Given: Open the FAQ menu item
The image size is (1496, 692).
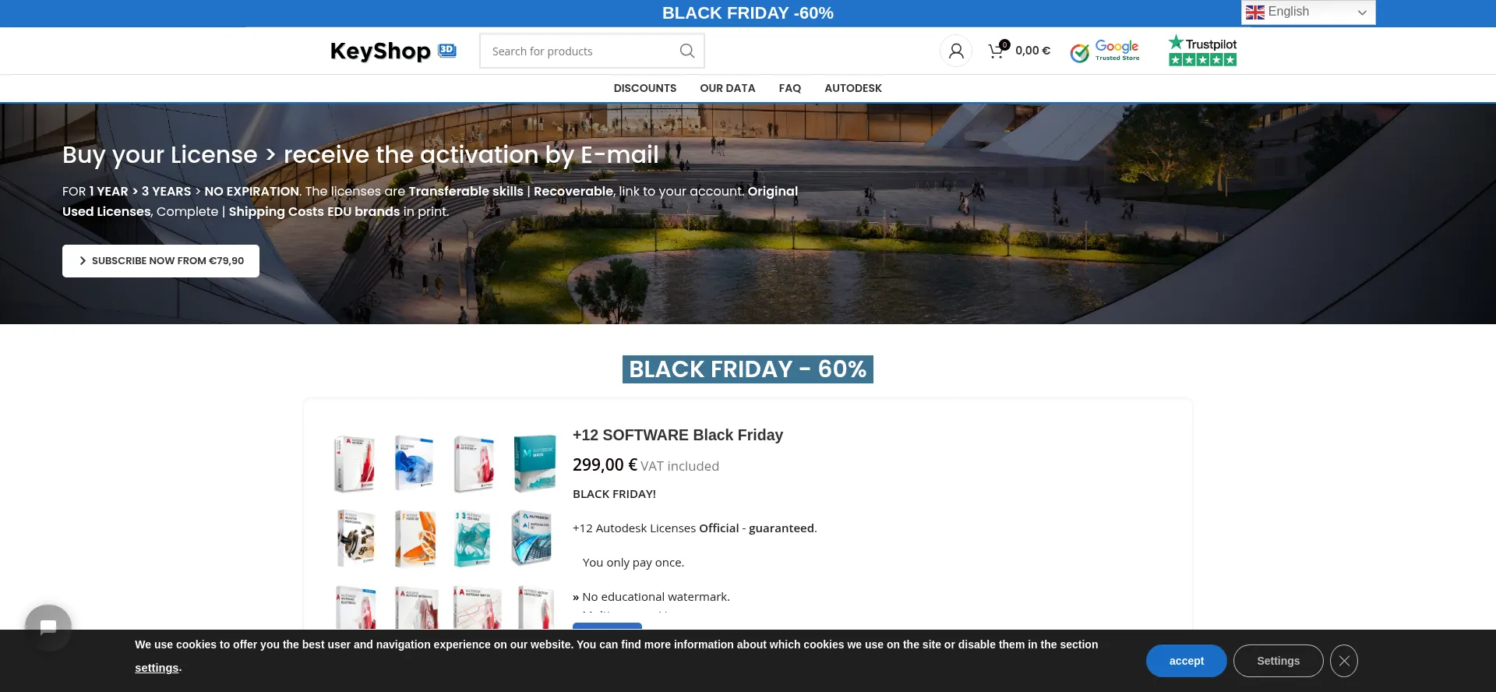Looking at the screenshot, I should pos(790,88).
